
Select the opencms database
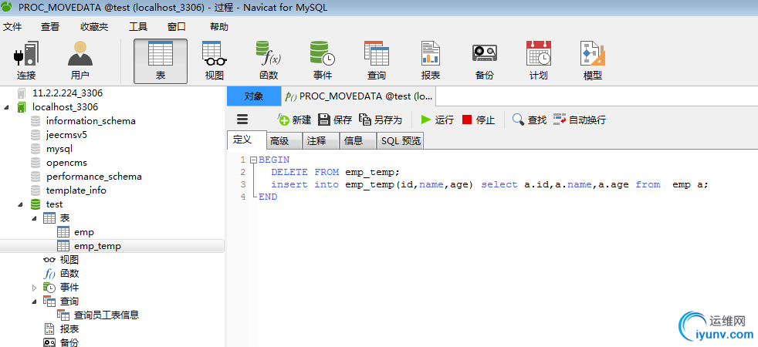66,163
